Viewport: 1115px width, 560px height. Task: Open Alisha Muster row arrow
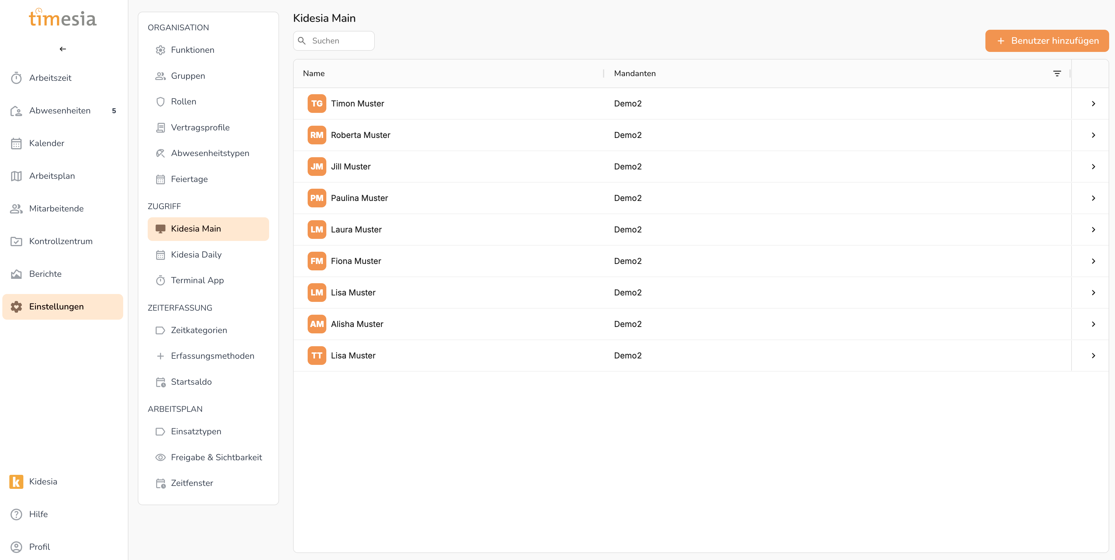point(1093,324)
